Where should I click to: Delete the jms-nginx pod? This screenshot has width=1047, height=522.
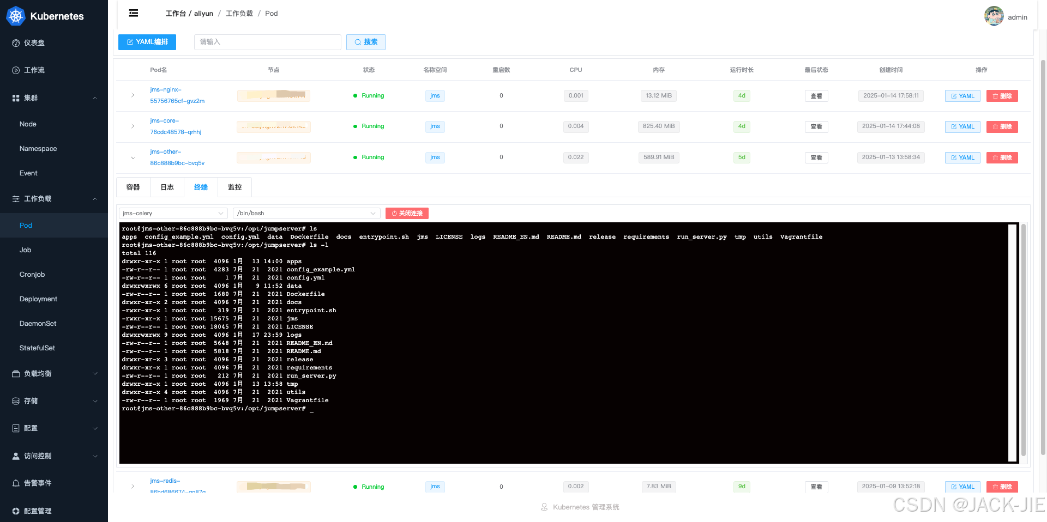[1002, 96]
